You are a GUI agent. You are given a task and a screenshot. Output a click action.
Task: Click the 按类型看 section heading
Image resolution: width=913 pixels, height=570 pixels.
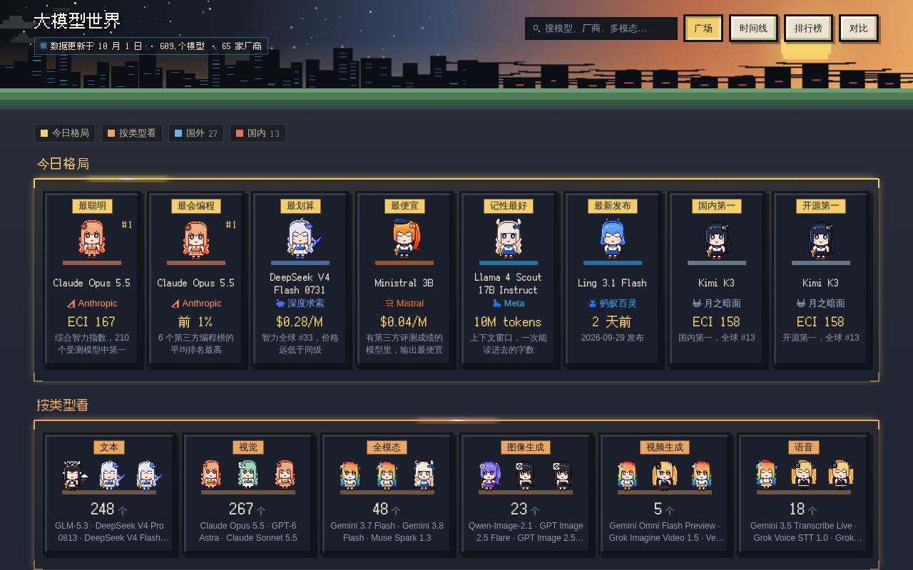point(63,405)
